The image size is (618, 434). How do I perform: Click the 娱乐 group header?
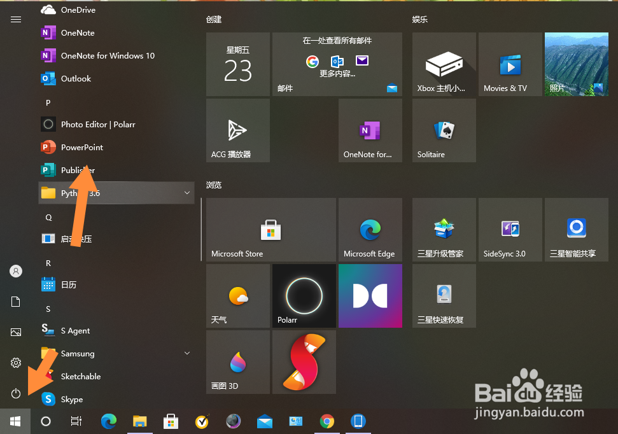pyautogui.click(x=420, y=19)
